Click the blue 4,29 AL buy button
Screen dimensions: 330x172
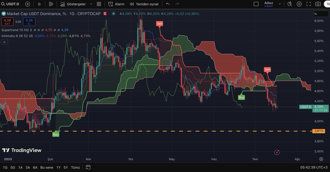[x=29, y=22]
